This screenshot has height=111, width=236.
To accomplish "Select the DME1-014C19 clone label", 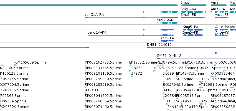I will coord(159,45).
